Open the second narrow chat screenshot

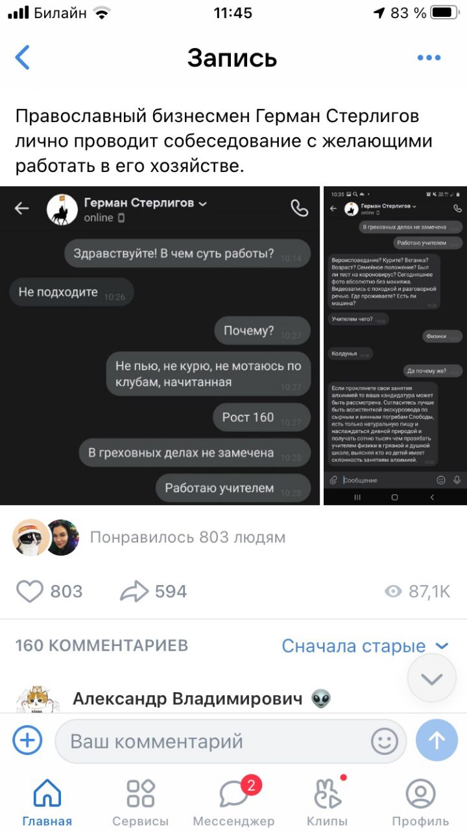(395, 345)
